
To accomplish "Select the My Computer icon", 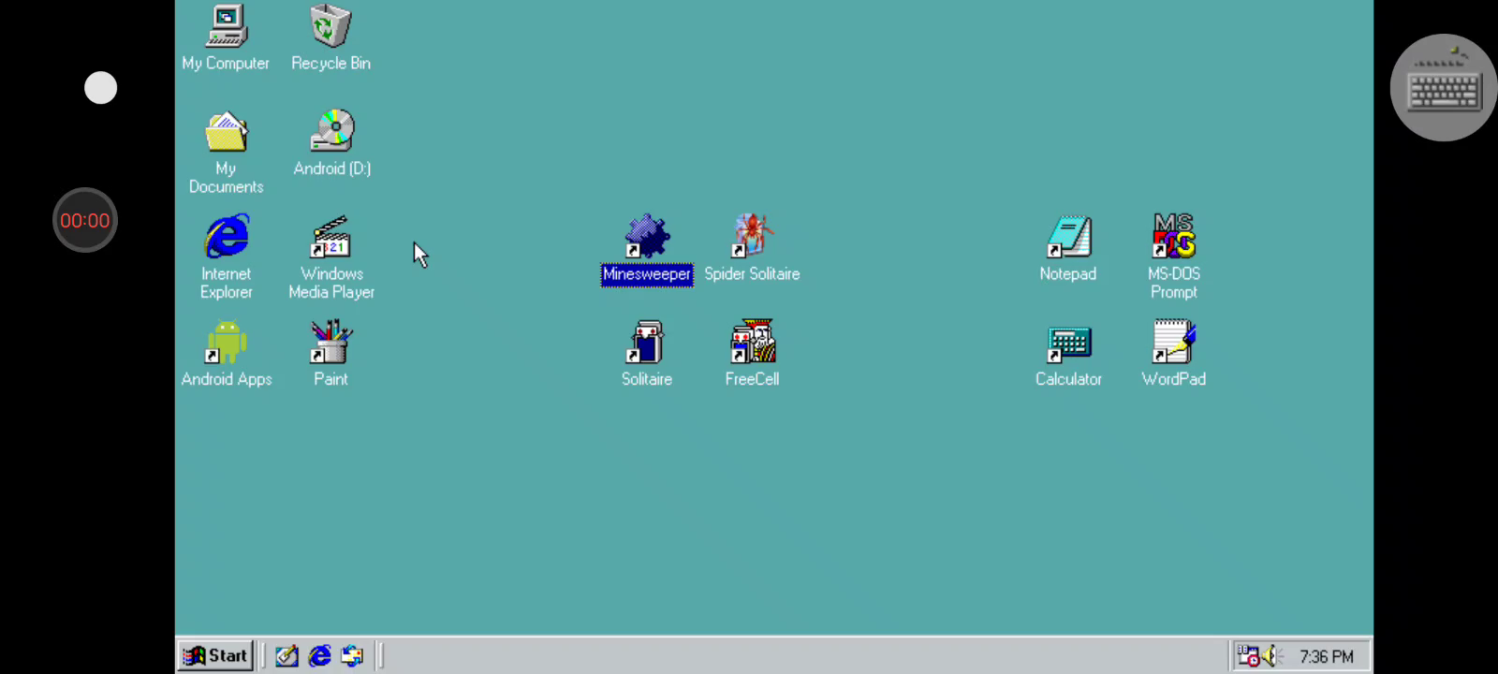I will pyautogui.click(x=226, y=27).
